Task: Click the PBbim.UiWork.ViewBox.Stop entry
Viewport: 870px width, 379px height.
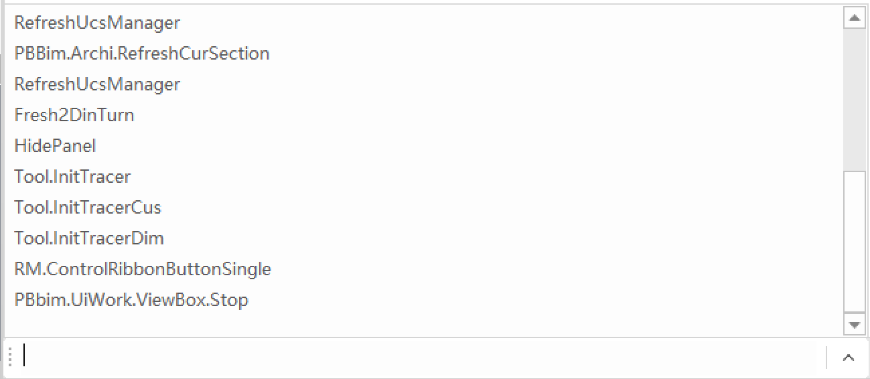Action: [x=131, y=300]
